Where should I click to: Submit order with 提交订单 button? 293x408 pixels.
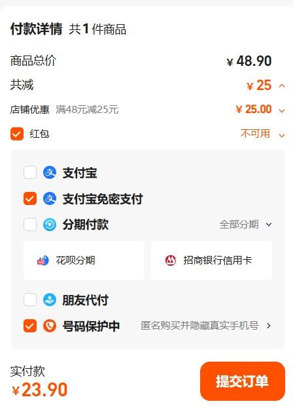pos(243,381)
